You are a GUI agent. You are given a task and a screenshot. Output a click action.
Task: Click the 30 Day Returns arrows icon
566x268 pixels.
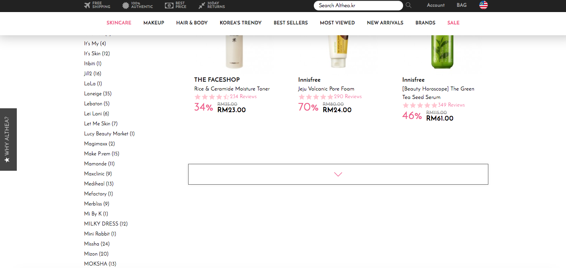click(x=202, y=6)
